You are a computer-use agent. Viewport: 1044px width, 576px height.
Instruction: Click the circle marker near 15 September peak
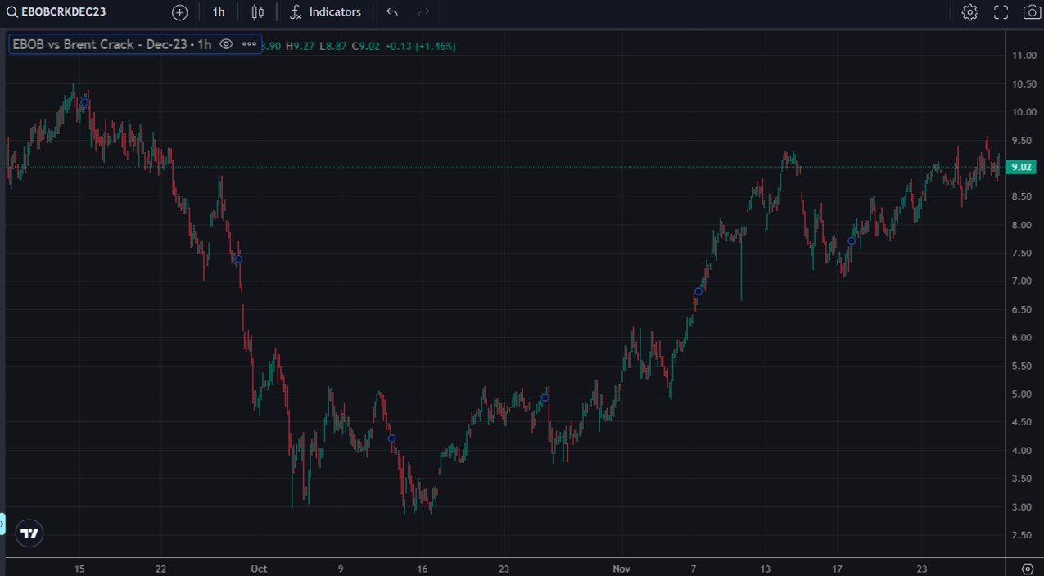coord(84,102)
